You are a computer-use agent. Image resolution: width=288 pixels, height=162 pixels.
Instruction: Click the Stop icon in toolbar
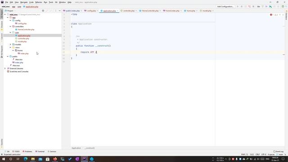pos(253,6)
